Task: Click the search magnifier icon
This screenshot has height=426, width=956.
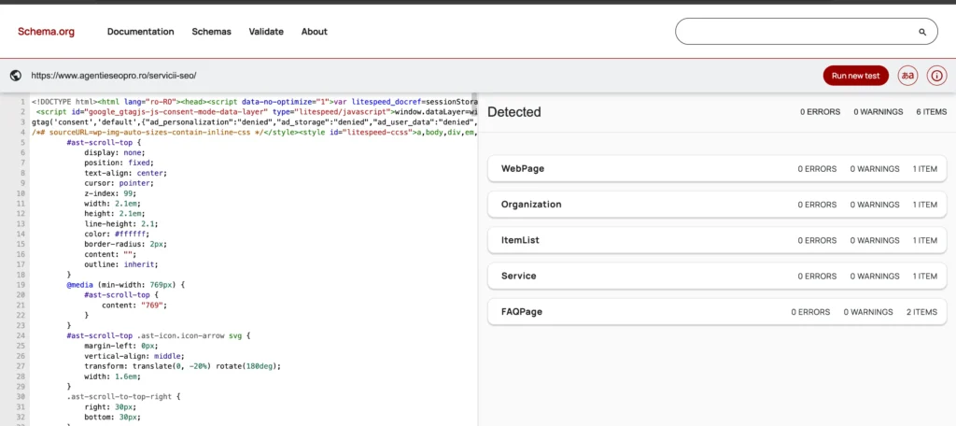Action: (922, 32)
